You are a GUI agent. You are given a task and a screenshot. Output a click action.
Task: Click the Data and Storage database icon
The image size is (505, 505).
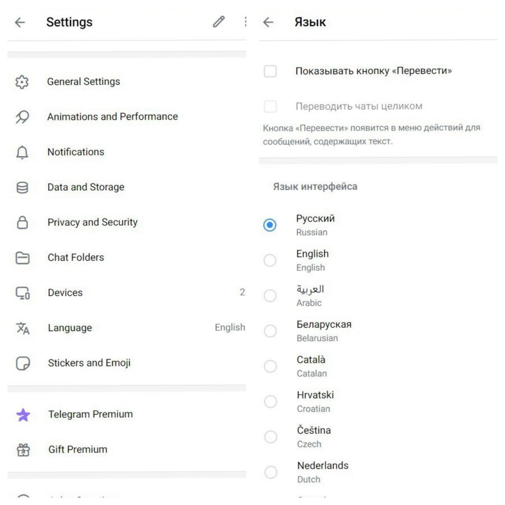[x=22, y=187]
